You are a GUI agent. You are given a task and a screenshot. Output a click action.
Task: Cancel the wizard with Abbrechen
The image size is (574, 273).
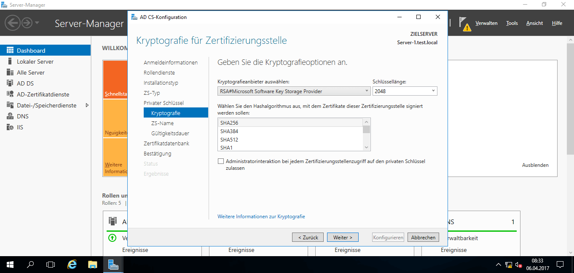[x=423, y=237]
